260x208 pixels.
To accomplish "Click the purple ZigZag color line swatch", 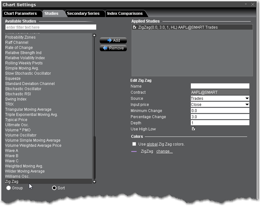I will [134, 151].
